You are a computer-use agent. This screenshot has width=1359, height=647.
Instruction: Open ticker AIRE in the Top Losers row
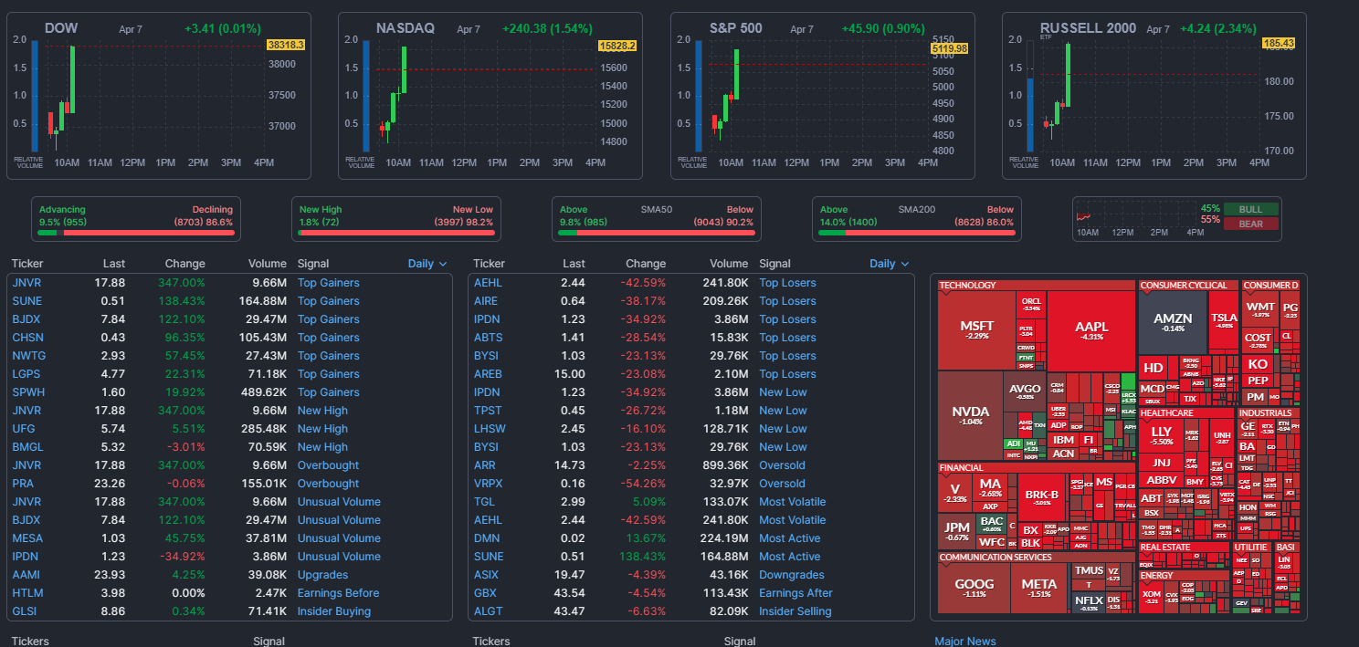[x=488, y=301]
